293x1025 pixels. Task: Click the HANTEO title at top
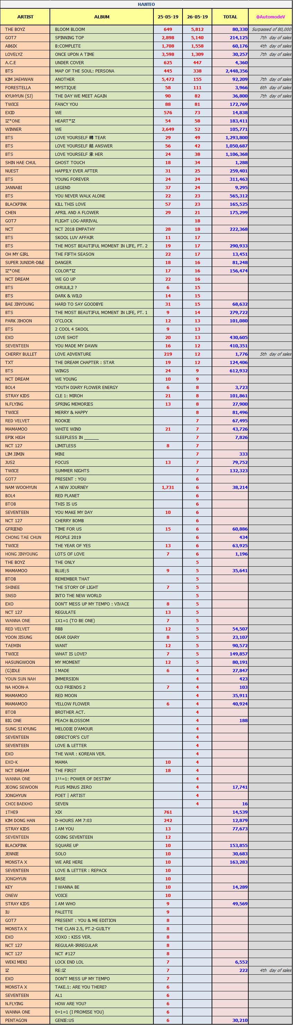[146, 5]
